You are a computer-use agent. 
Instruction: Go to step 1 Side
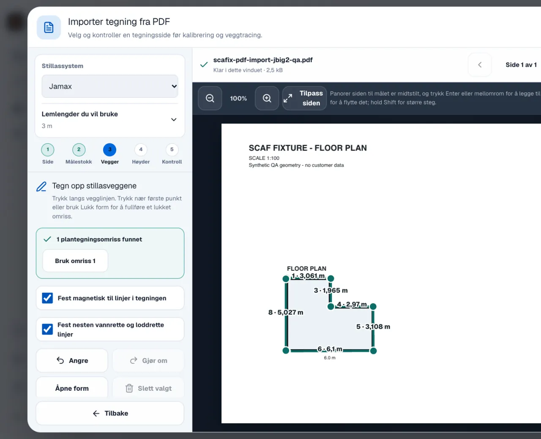pos(48,154)
